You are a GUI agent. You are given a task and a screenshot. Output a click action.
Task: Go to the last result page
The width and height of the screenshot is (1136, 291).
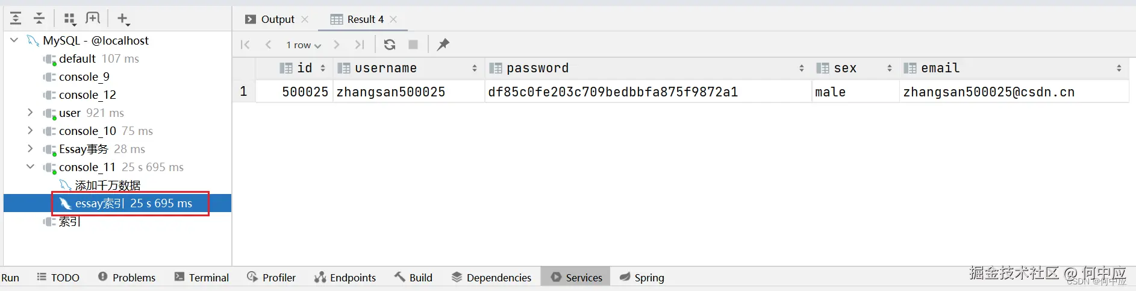pos(360,45)
